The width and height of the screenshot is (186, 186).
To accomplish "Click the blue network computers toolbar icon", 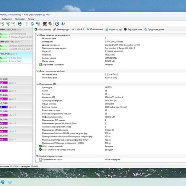I will [38, 23].
